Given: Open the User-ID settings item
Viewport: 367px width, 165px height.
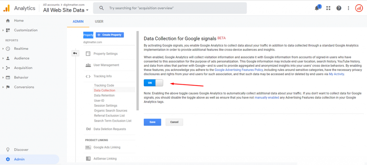Looking at the screenshot, I should click(x=99, y=101).
